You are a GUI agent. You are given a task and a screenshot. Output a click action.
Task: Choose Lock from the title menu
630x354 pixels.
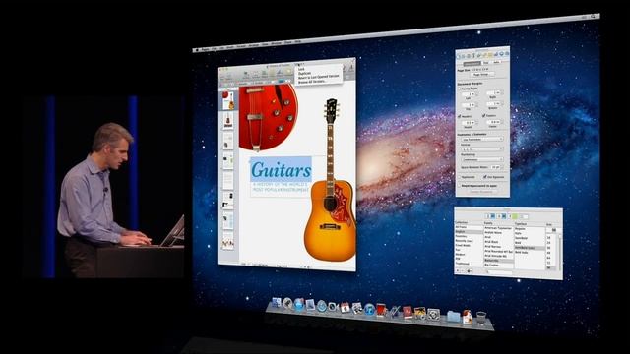click(x=301, y=69)
